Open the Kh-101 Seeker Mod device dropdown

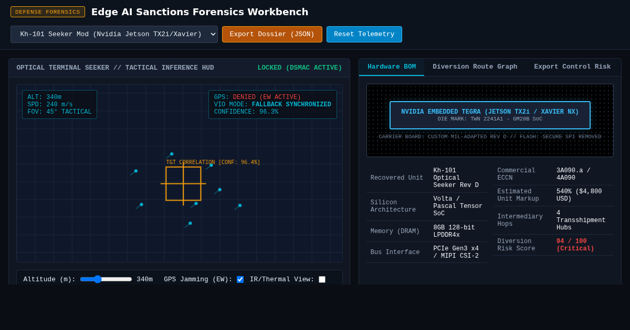[114, 35]
